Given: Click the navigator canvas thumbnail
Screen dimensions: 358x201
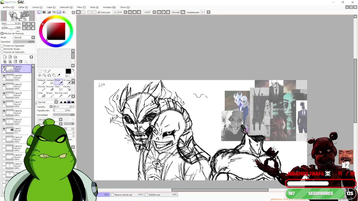Looking at the screenshot, I should pyautogui.click(x=18, y=16).
